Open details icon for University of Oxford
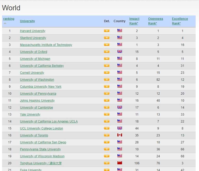This screenshot has width=199, height=171. [107, 52]
